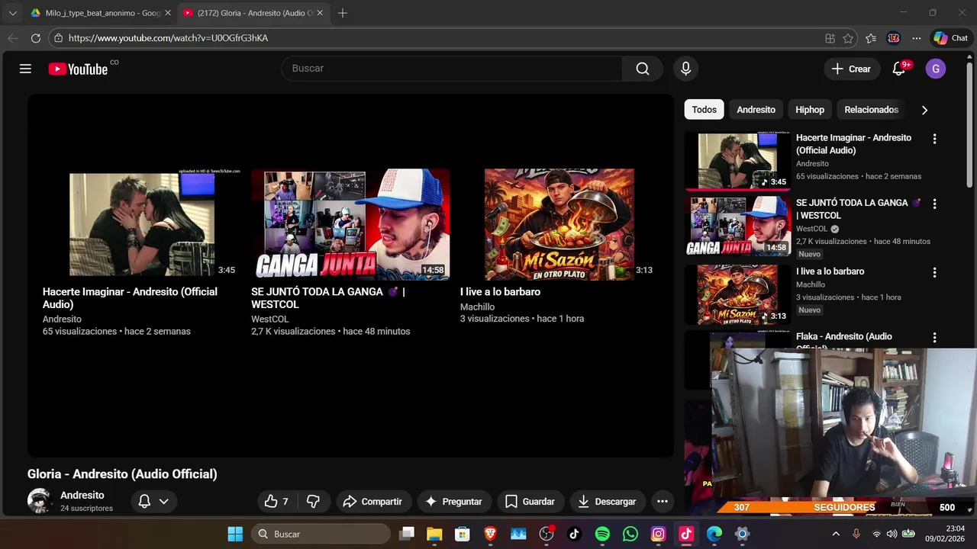Select the Andresito filter chip
The image size is (977, 549).
coord(756,110)
